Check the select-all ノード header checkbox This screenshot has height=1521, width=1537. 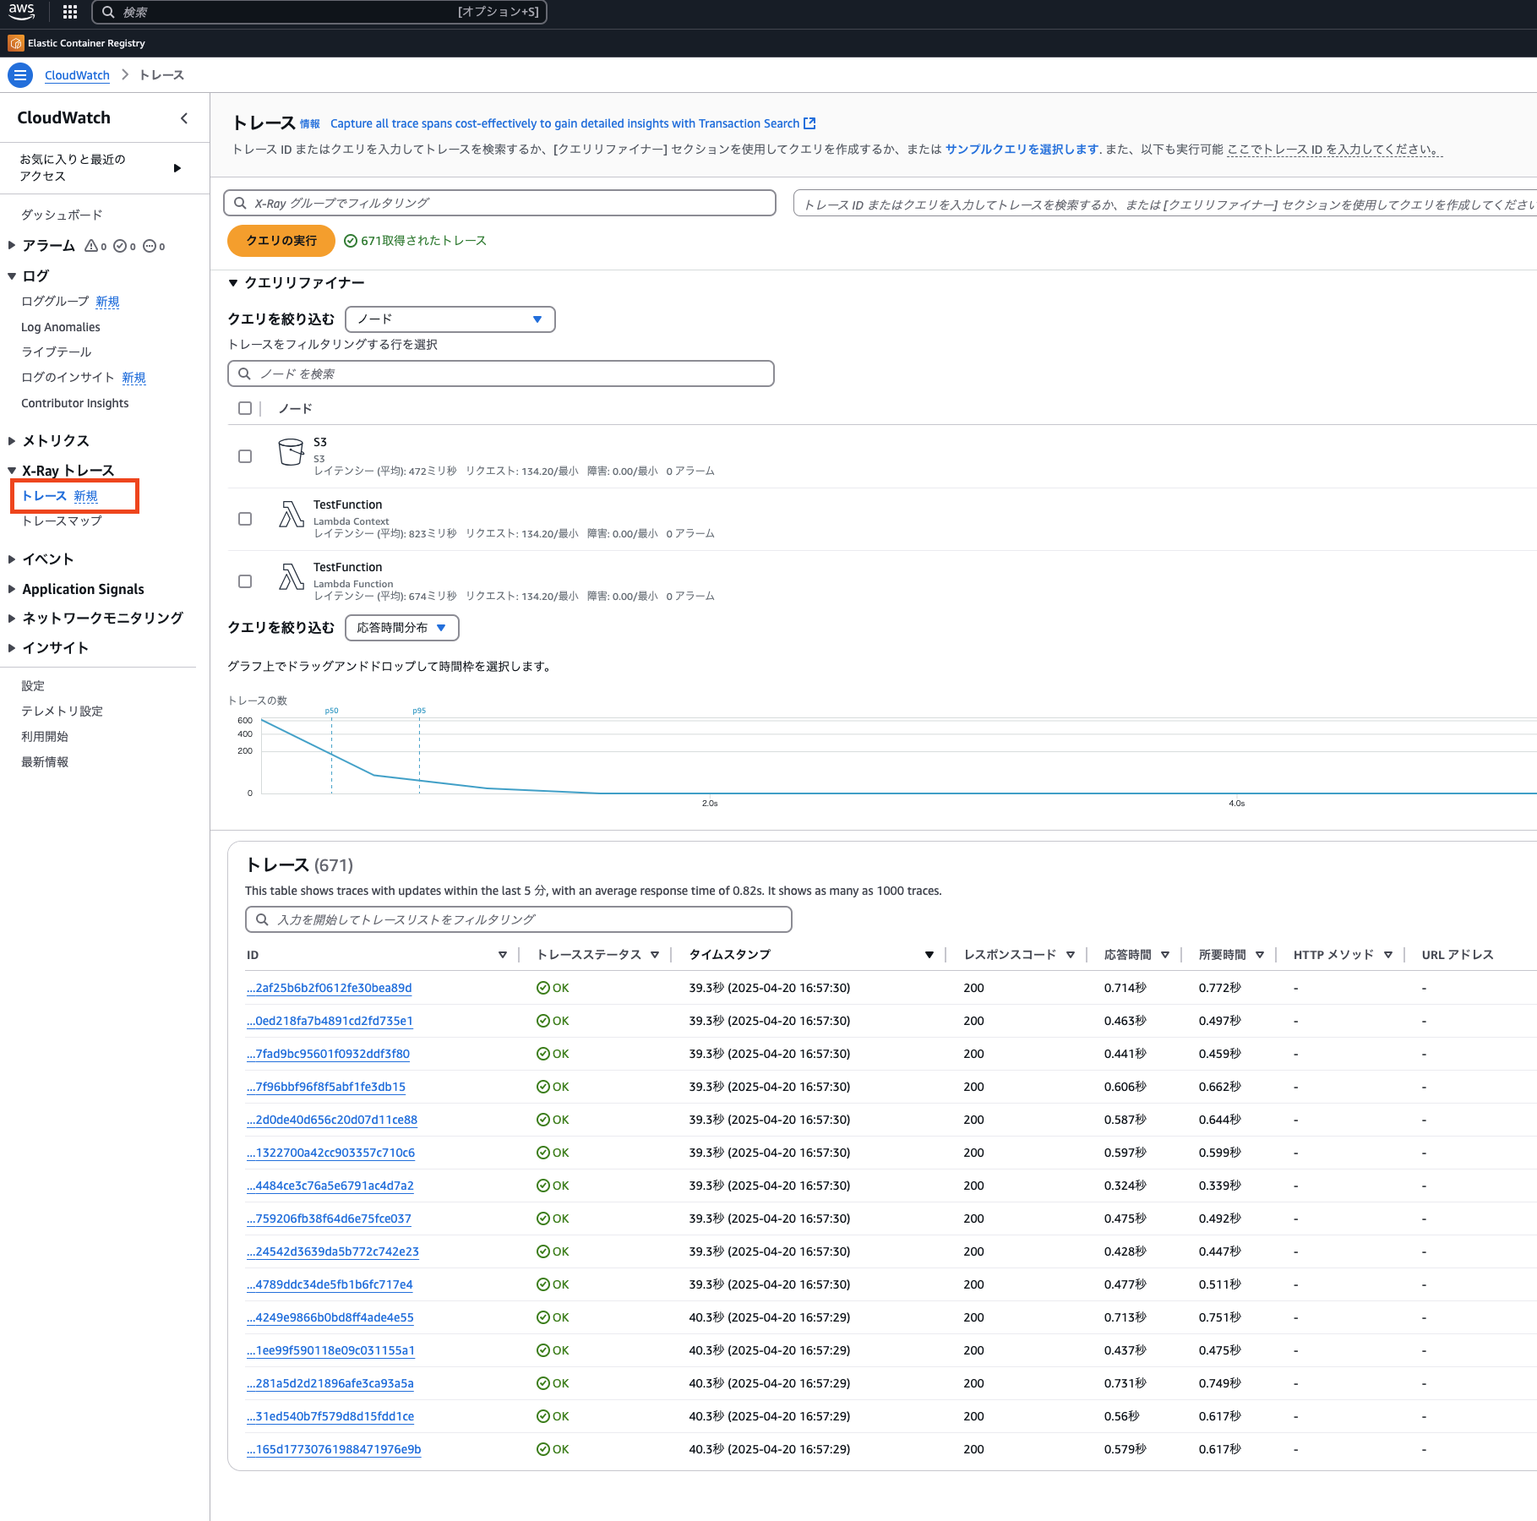[245, 408]
